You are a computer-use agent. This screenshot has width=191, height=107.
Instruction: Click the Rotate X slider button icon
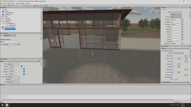click(x=182, y=27)
